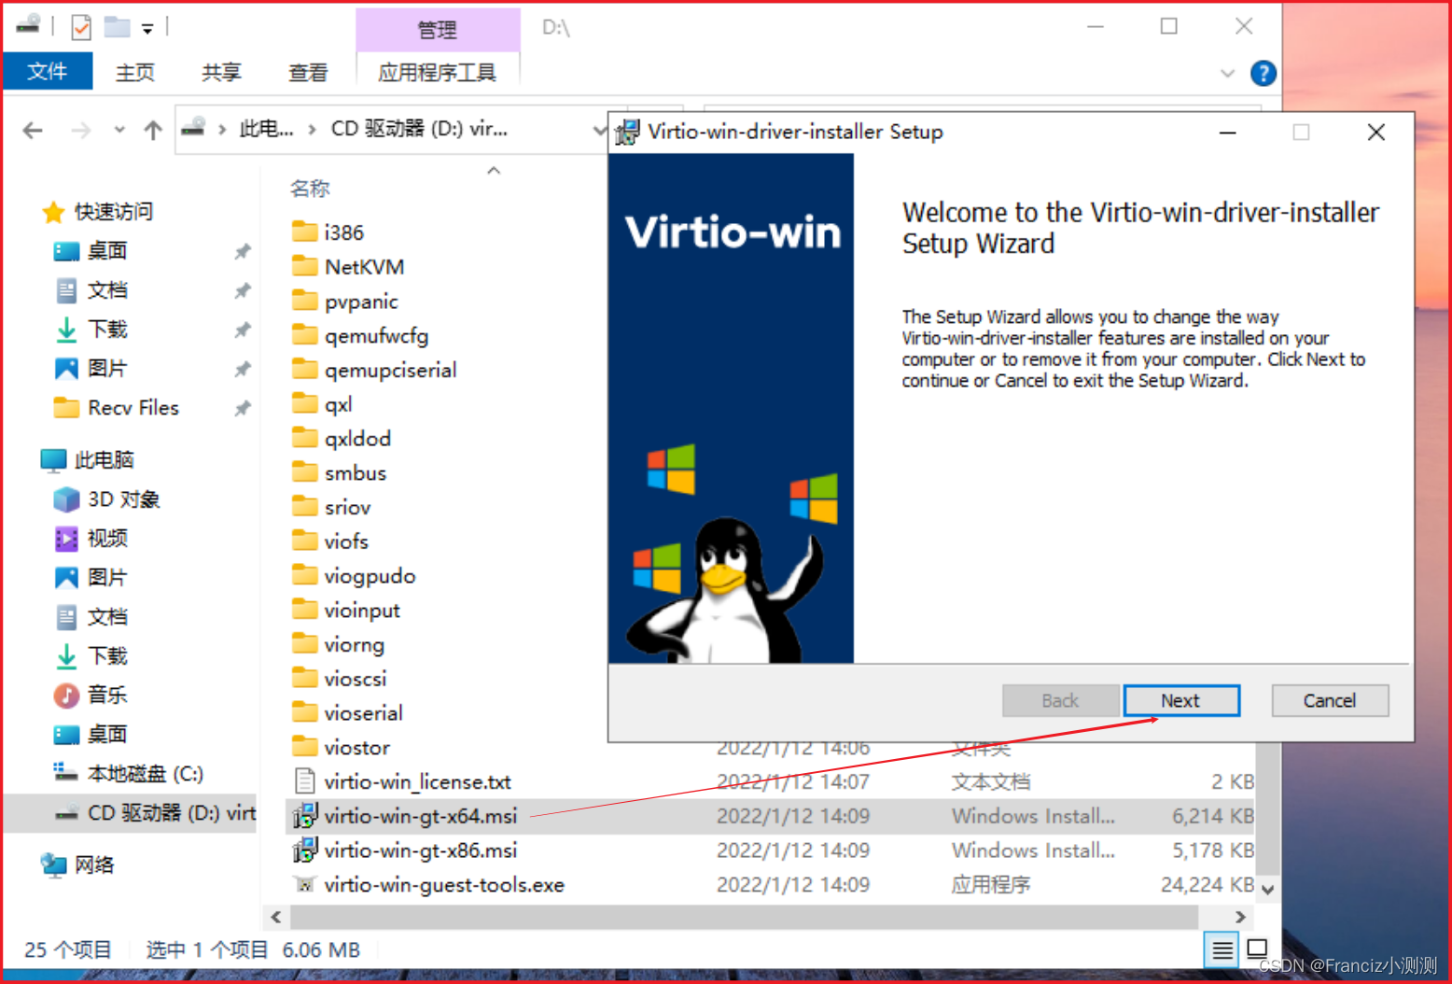Select the pvpanic folder icon
Screen dimensions: 1452x984
click(304, 301)
